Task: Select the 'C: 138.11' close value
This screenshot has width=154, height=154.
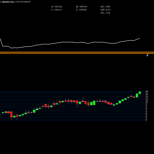Action: pyautogui.click(x=56, y=10)
